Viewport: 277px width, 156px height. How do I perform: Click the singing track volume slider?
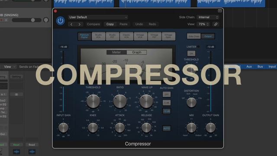tap(26, 20)
